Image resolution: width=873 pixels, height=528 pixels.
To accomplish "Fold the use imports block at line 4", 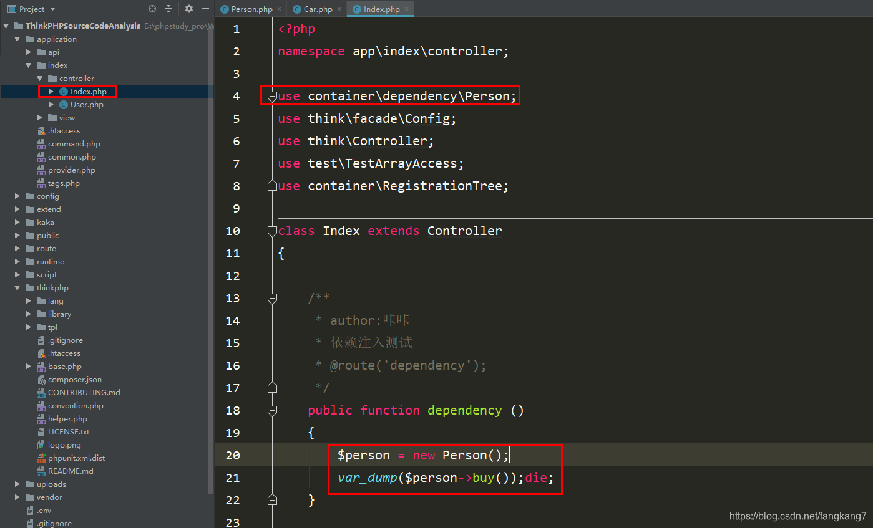I will (272, 96).
